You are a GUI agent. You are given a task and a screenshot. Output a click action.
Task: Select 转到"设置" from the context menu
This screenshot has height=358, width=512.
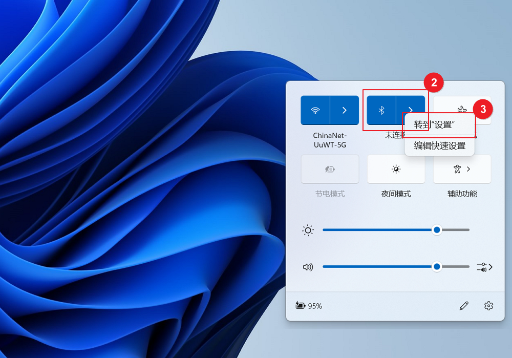439,124
